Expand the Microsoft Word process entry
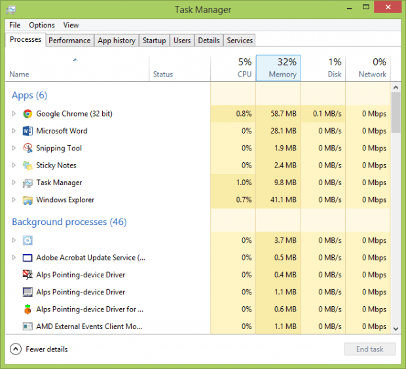This screenshot has height=369, width=406. pyautogui.click(x=14, y=131)
